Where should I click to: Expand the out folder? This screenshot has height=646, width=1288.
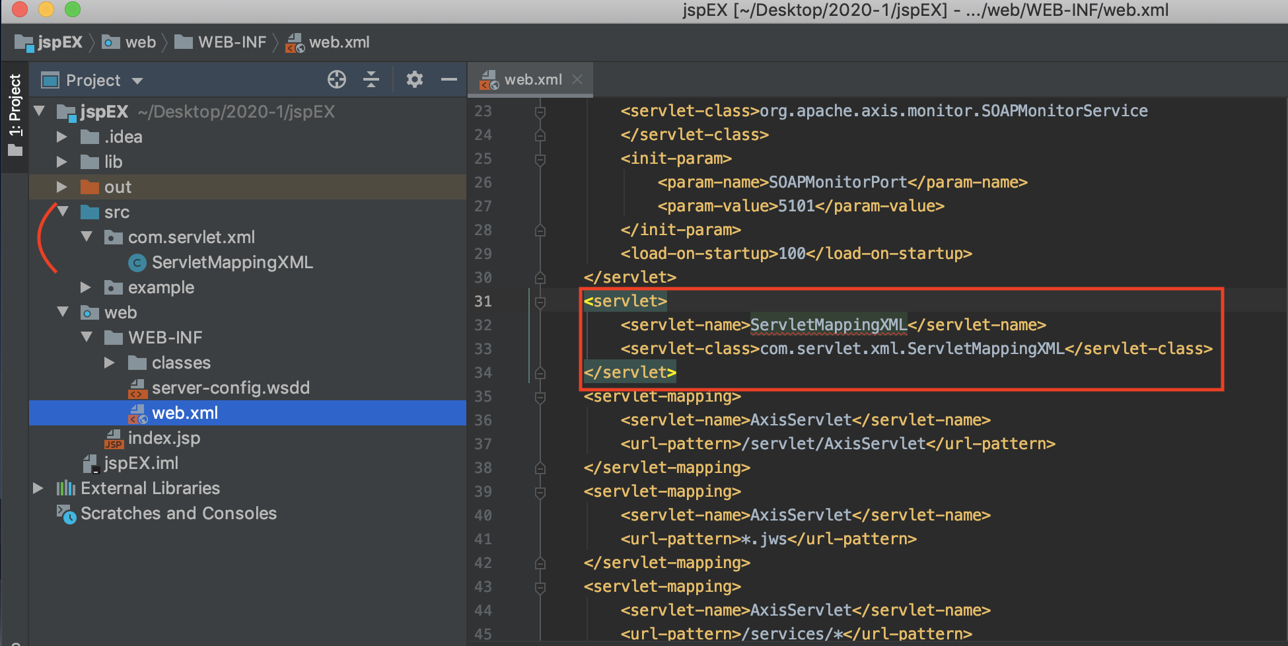pos(62,187)
